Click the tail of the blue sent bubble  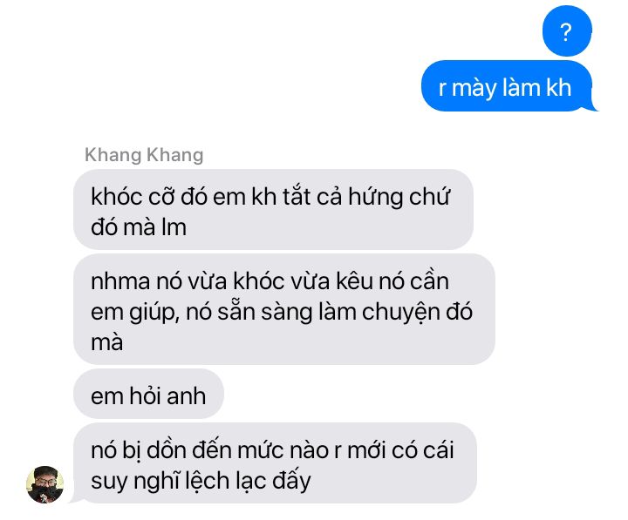(x=594, y=106)
